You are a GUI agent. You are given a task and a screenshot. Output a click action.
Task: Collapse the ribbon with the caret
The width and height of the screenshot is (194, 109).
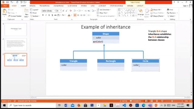coord(190,19)
